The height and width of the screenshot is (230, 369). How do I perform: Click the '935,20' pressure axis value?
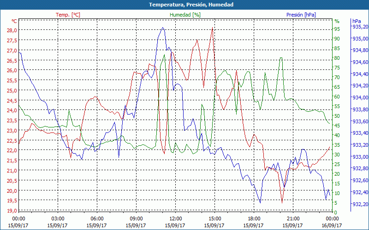pyautogui.click(x=360, y=27)
